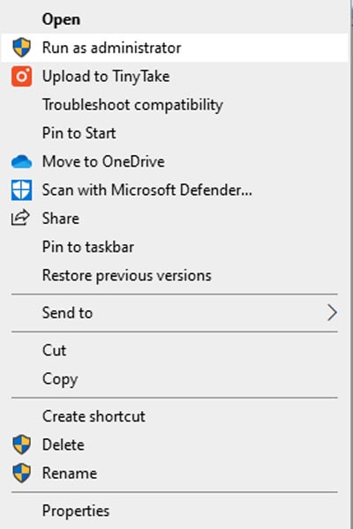Choose Pin to taskbar
The height and width of the screenshot is (529, 353).
point(175,247)
